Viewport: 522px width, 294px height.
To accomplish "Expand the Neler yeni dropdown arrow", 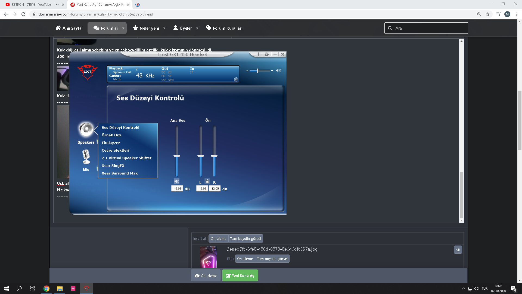I will tap(164, 28).
